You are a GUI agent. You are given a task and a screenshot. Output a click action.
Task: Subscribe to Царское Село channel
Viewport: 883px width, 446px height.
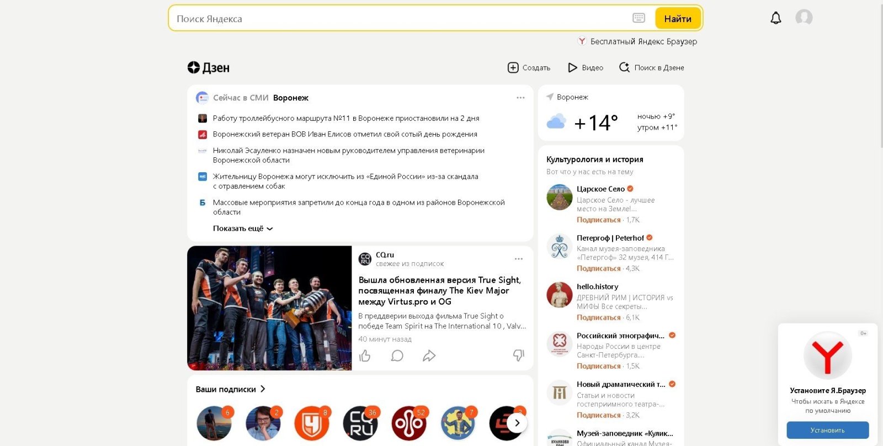pos(598,220)
